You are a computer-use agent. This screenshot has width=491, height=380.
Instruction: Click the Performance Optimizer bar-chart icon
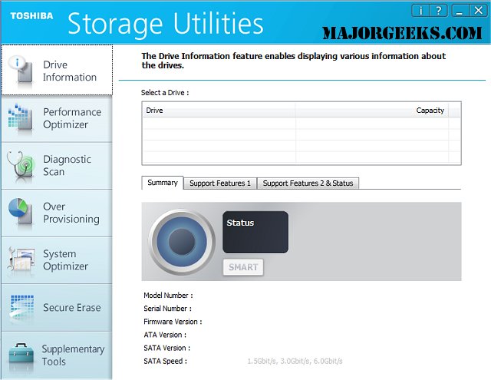point(21,117)
